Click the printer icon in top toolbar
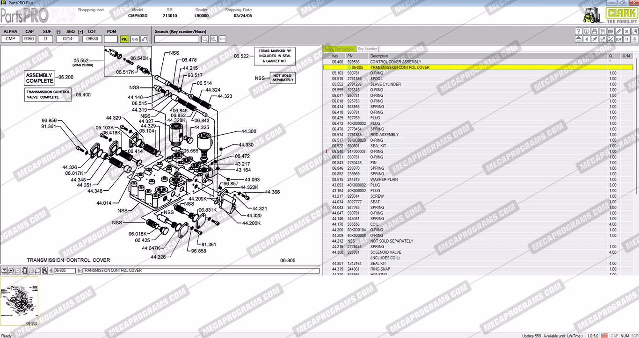 click(595, 31)
